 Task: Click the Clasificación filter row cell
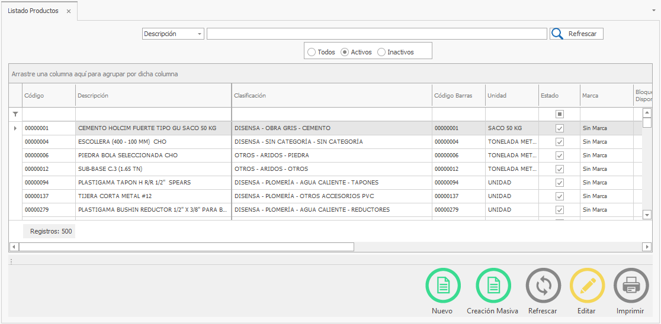pyautogui.click(x=332, y=114)
